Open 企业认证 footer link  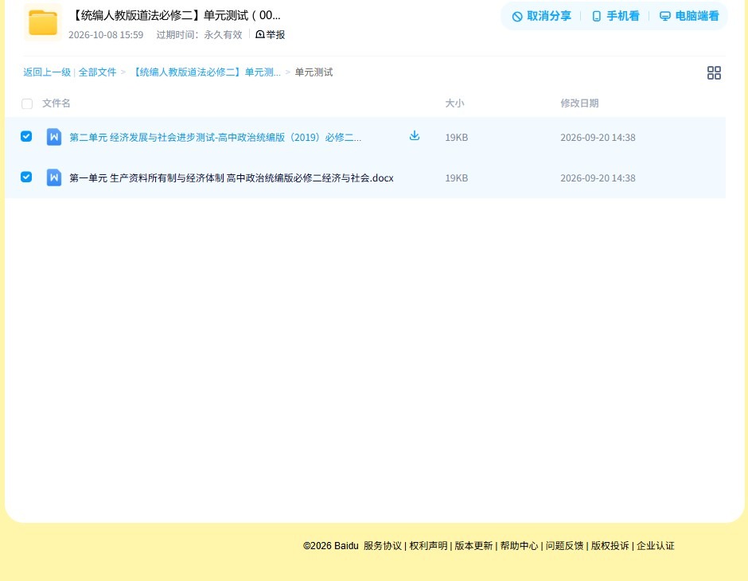pyautogui.click(x=656, y=546)
